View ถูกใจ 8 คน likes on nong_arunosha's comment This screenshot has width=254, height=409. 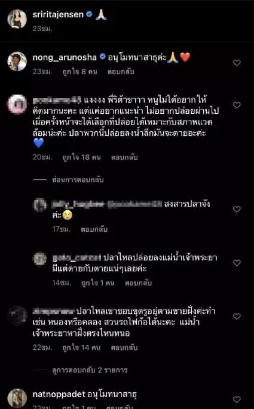(79, 72)
